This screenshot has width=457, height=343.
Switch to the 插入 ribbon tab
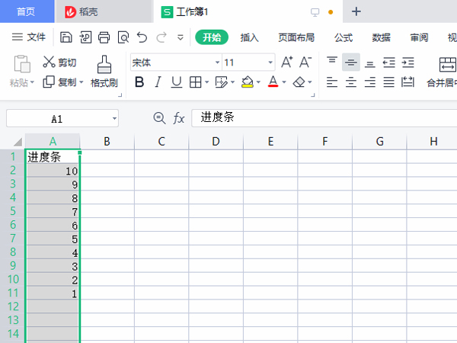point(250,37)
